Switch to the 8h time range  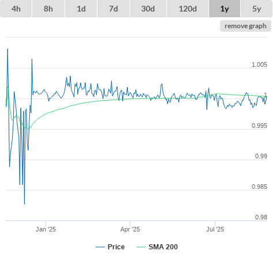[x=48, y=9]
